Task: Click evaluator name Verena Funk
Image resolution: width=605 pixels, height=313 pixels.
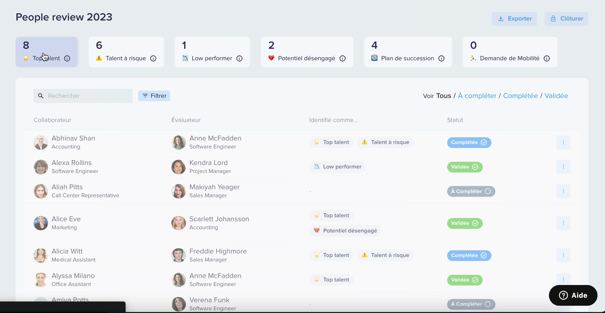Action: (x=209, y=300)
